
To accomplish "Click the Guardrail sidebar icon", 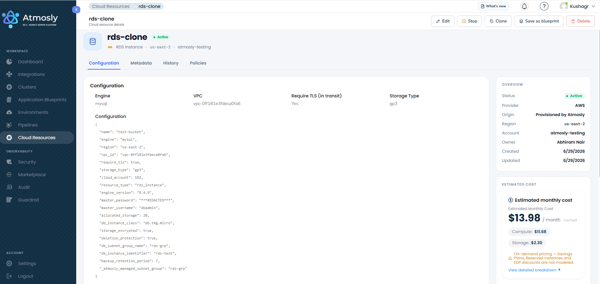I will (9, 200).
